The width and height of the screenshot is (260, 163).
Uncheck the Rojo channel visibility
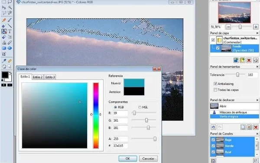point(213,140)
